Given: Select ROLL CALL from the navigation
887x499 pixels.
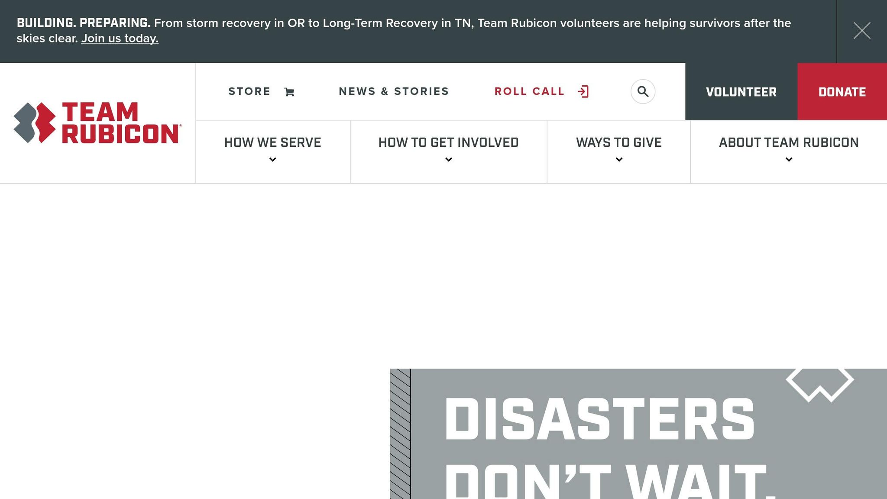Looking at the screenshot, I should [529, 91].
